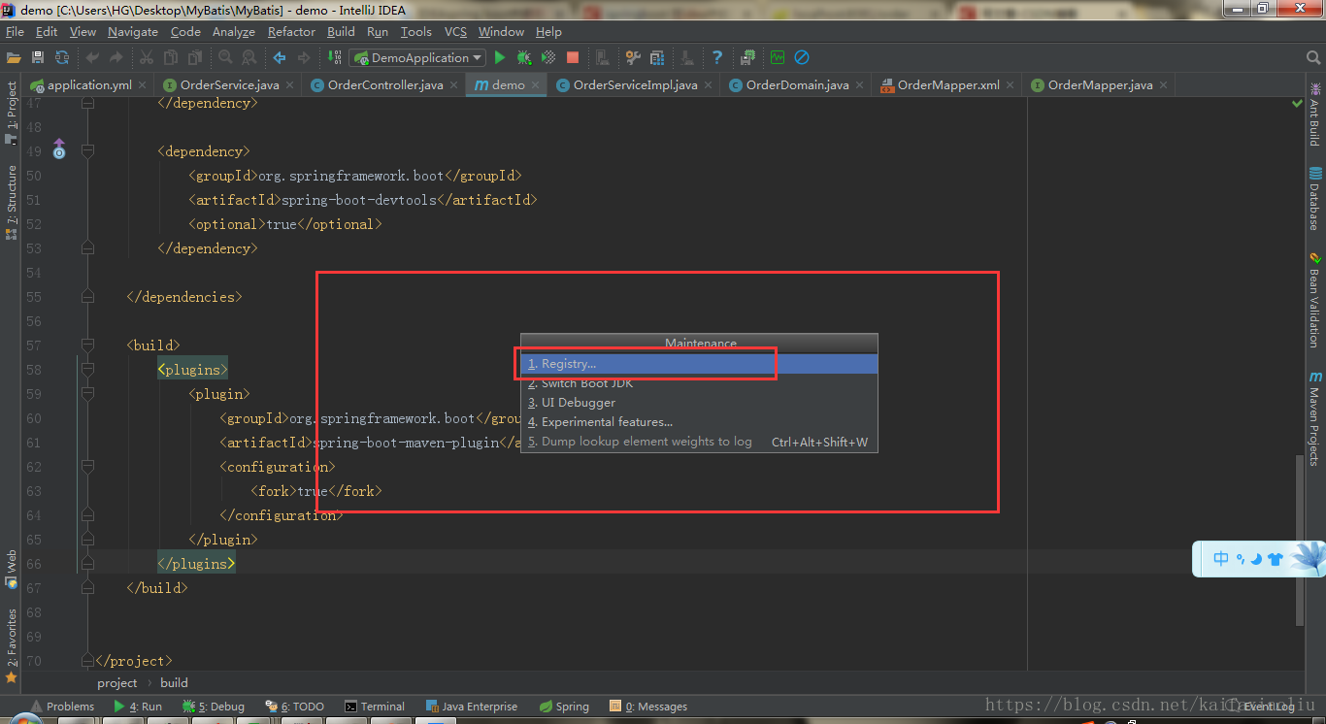Screen dimensions: 1326x724
Task: Click the red Stop icon
Action: point(573,57)
